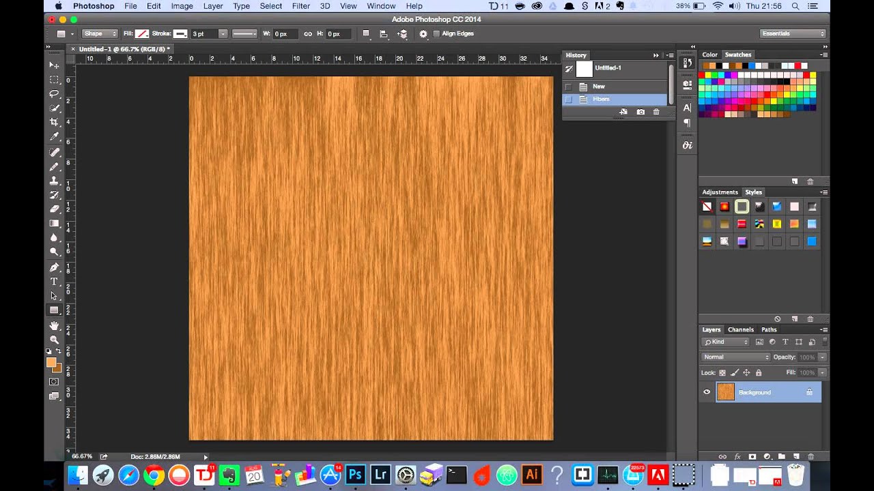Select the Eyedropper tool

tap(54, 136)
